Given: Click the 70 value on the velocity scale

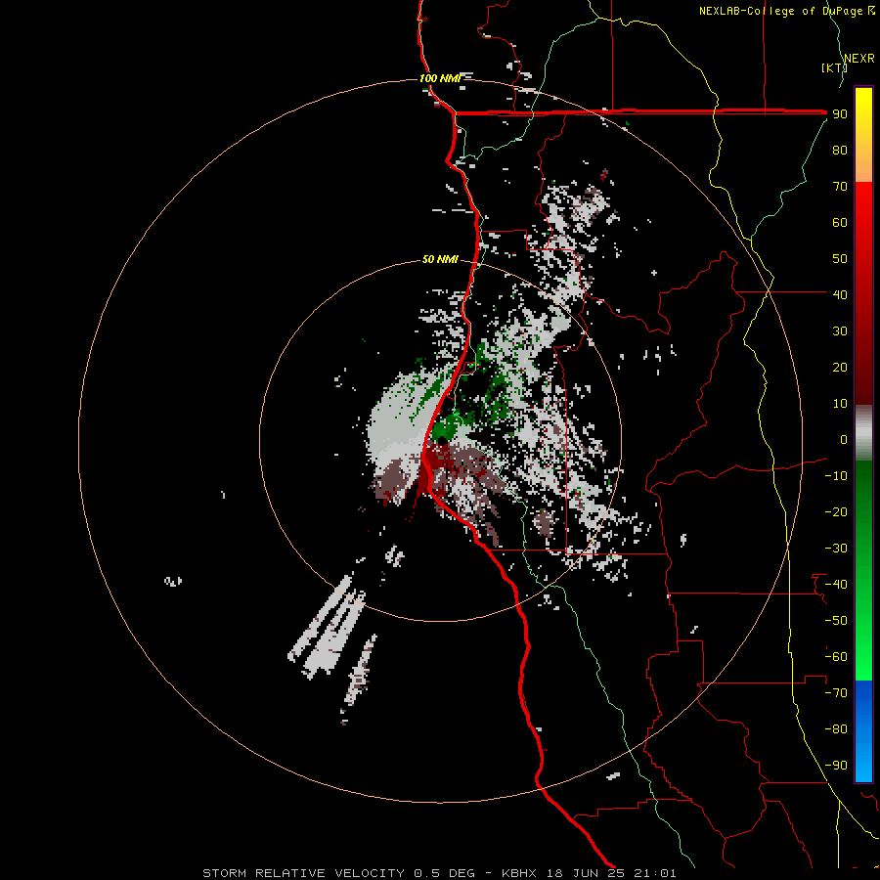Looking at the screenshot, I should (x=840, y=187).
